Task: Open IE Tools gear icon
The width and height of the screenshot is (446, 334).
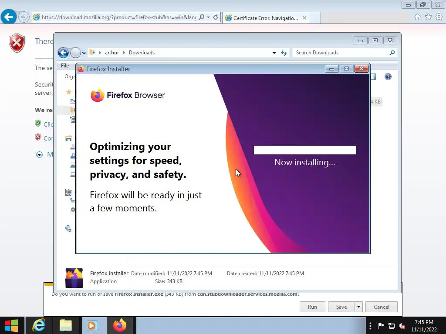Action: click(439, 17)
